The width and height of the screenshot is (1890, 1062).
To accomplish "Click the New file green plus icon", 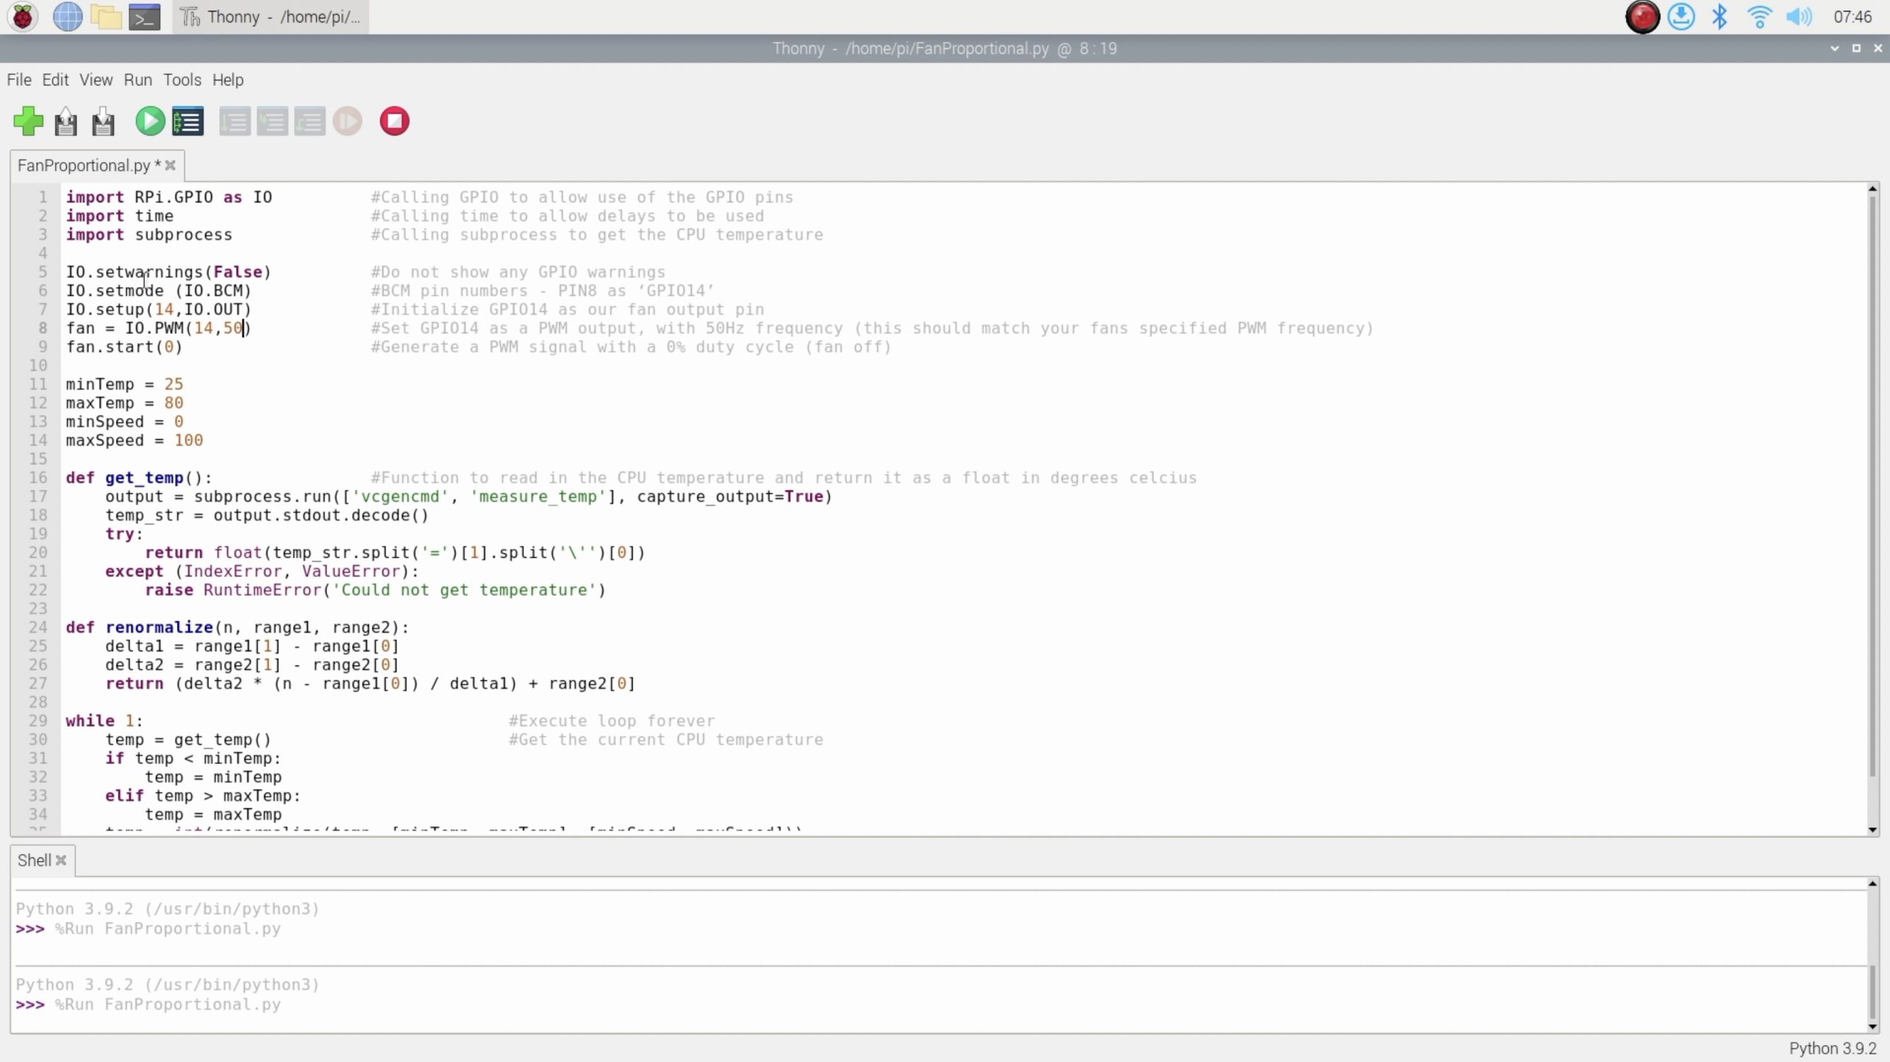I will coord(28,121).
